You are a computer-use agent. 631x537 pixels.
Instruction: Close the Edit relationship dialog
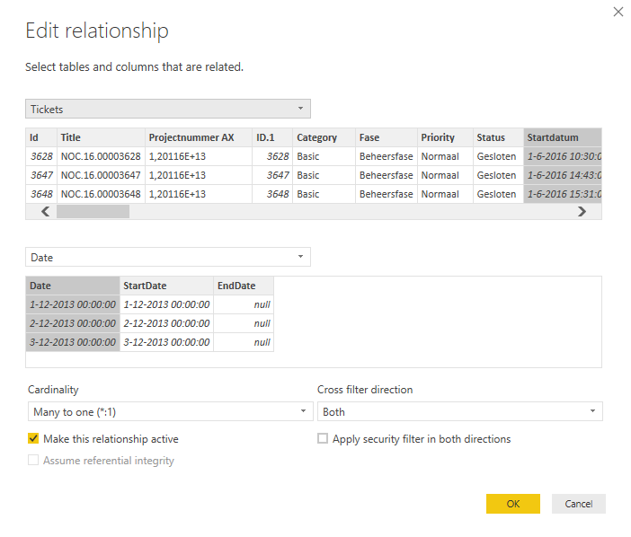coord(618,12)
